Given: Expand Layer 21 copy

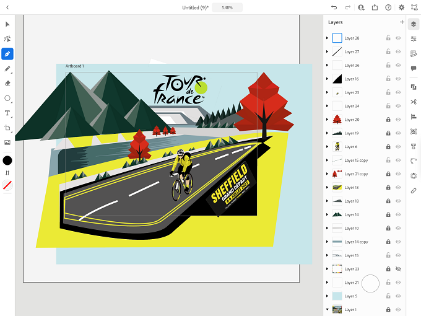Looking at the screenshot, I should tap(327, 174).
